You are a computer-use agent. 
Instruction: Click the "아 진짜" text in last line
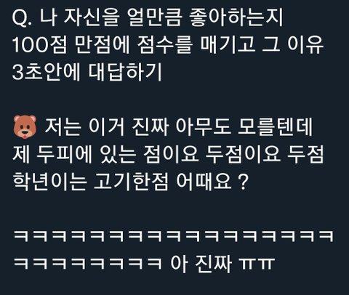(x=201, y=263)
